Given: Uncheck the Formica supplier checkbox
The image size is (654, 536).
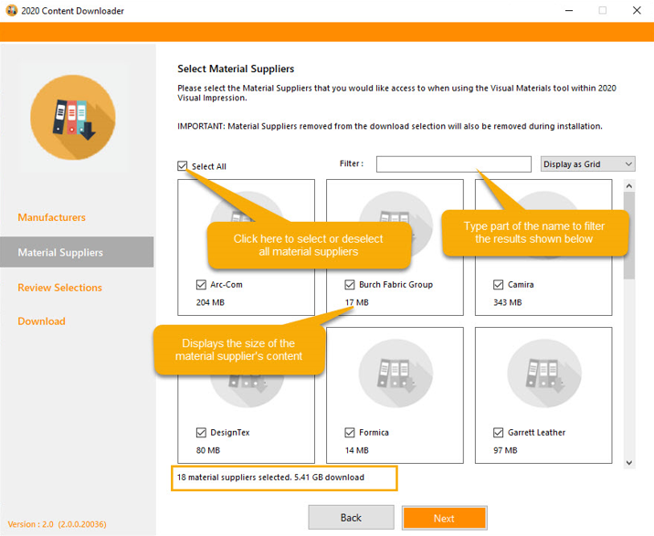Looking at the screenshot, I should pos(350,433).
